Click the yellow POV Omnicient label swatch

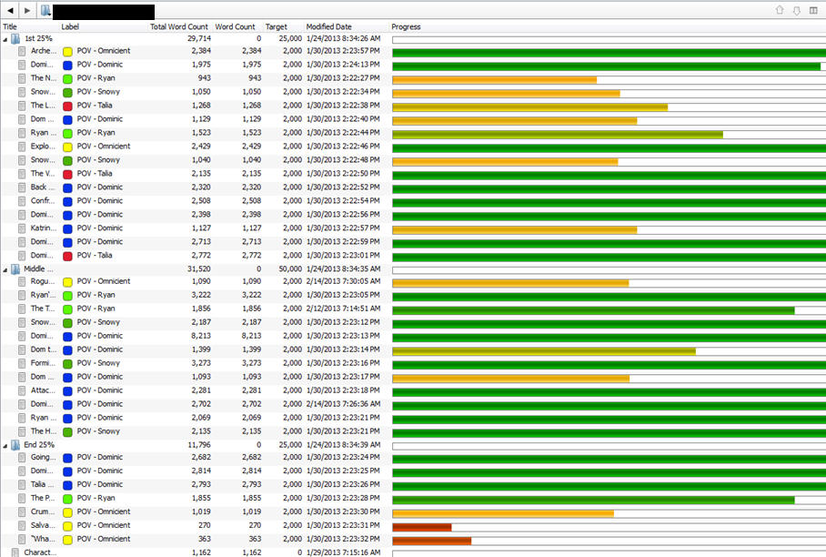pos(66,51)
